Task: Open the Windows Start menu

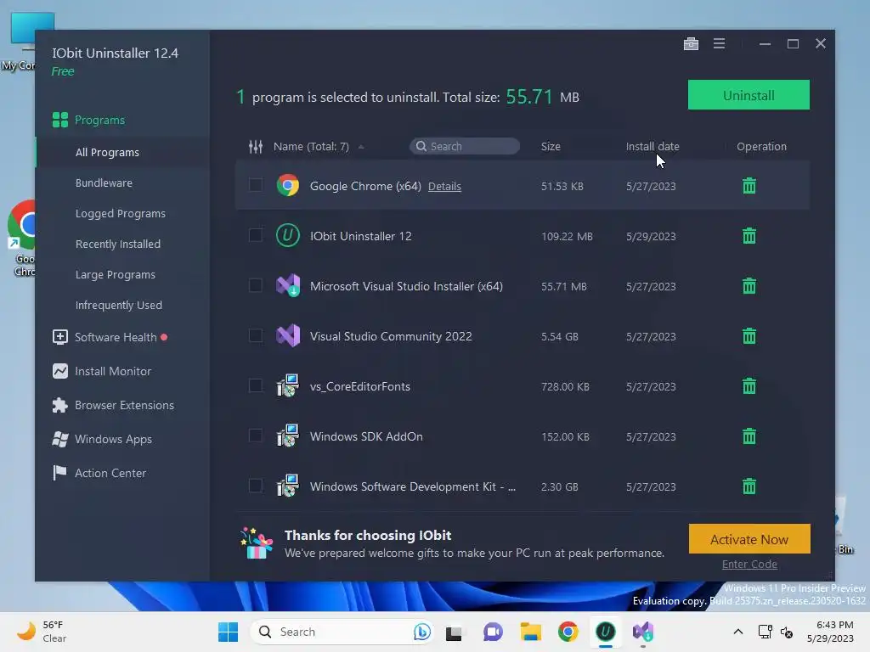Action: 228,632
